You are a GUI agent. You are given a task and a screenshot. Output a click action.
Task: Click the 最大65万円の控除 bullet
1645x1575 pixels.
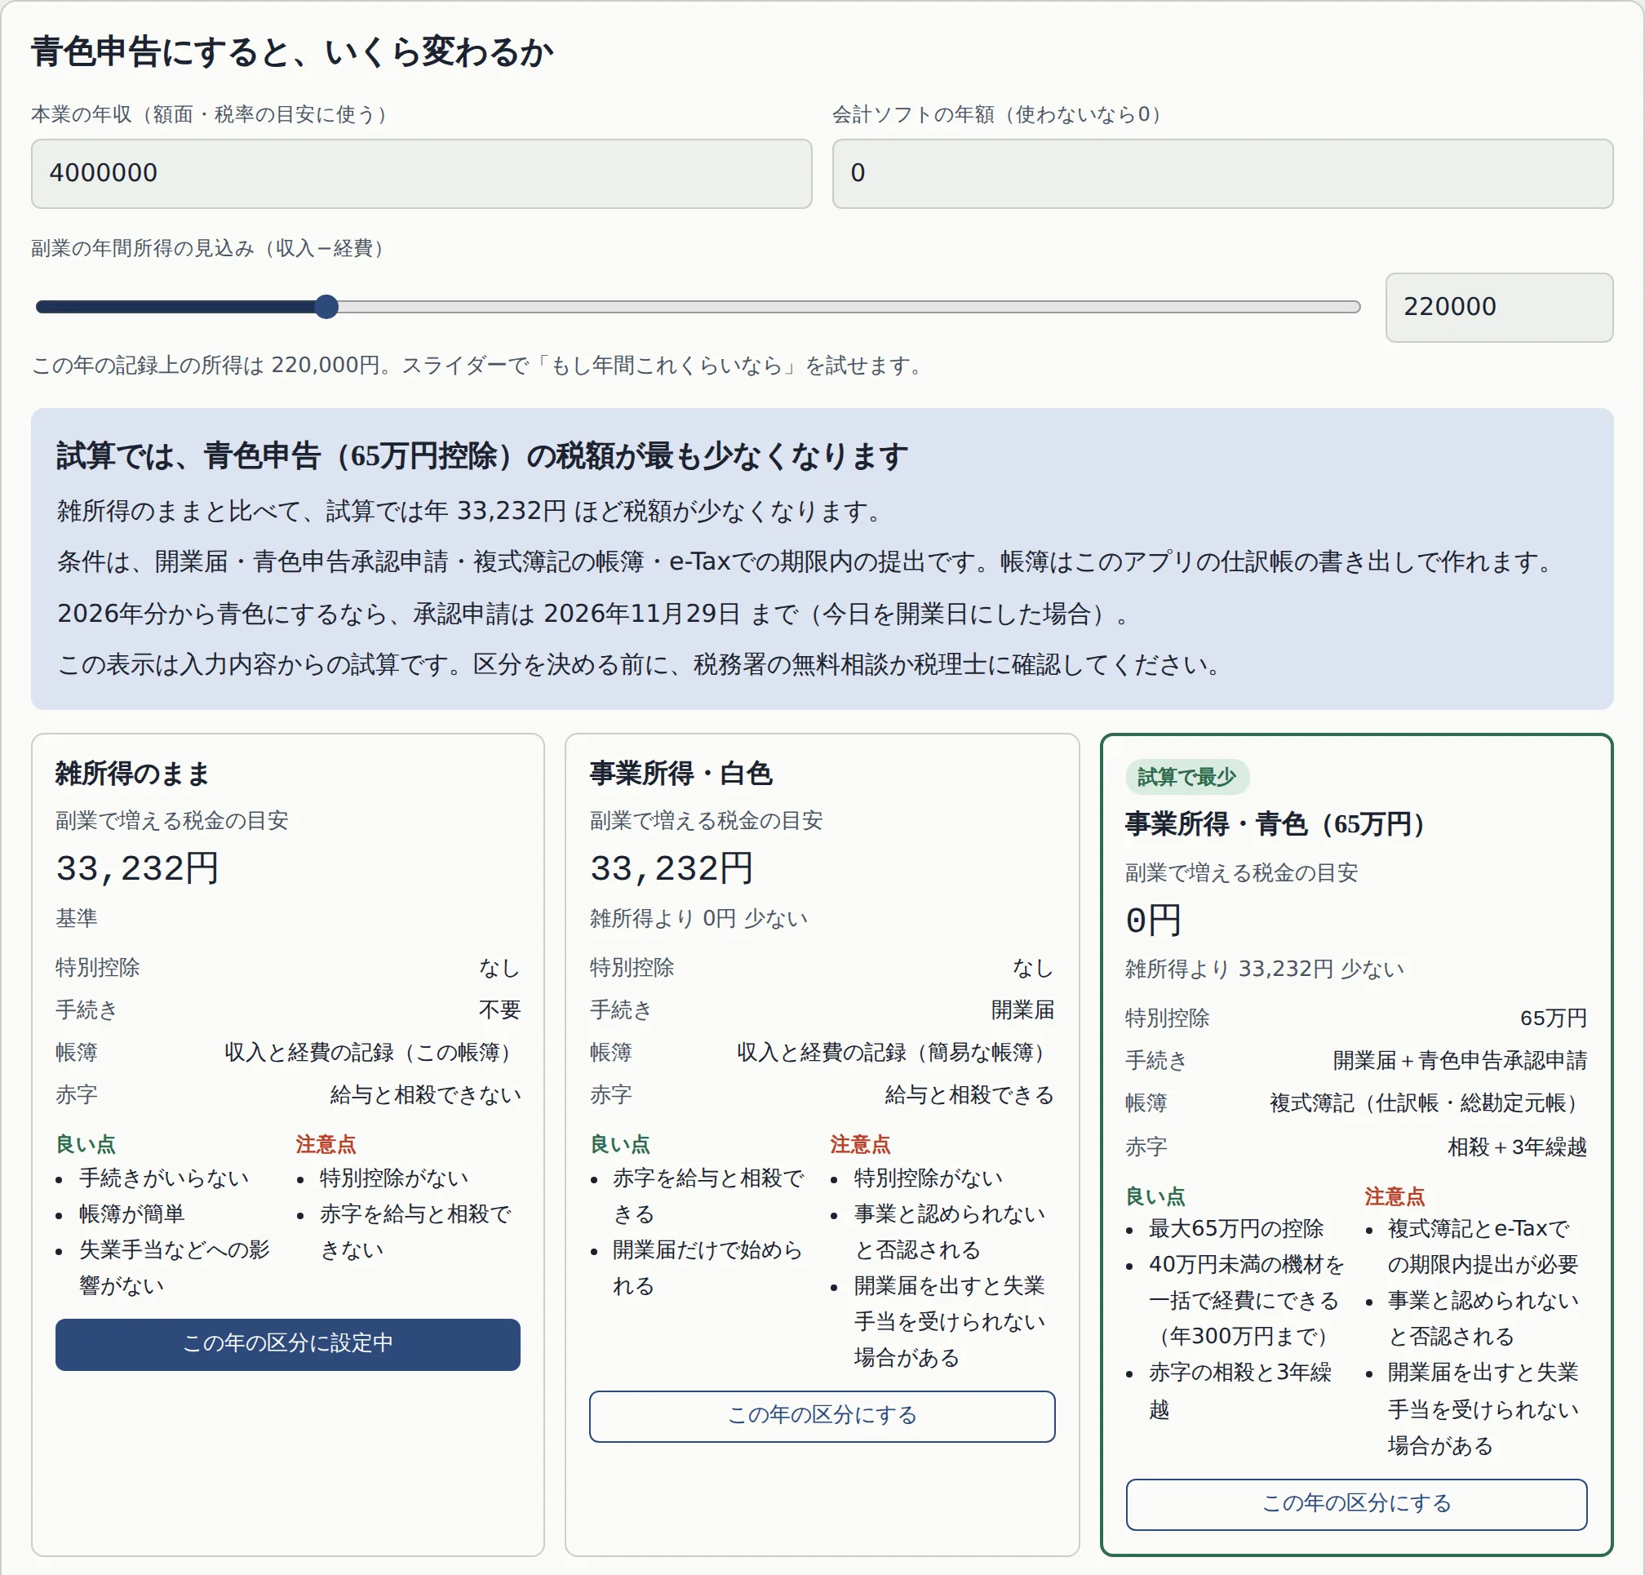1235,1229
